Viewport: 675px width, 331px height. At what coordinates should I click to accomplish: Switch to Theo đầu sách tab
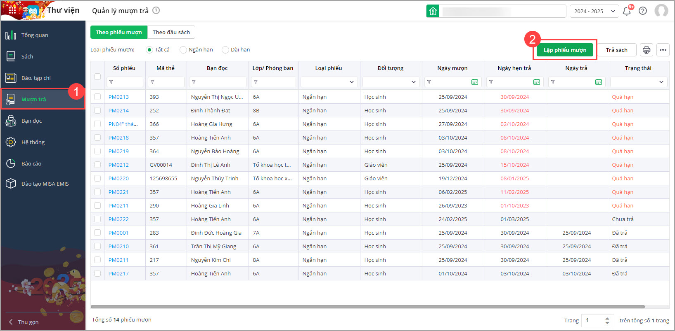pos(171,32)
